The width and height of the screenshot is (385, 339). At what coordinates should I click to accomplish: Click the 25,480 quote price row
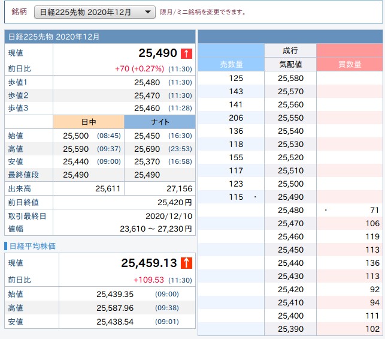pyautogui.click(x=290, y=210)
